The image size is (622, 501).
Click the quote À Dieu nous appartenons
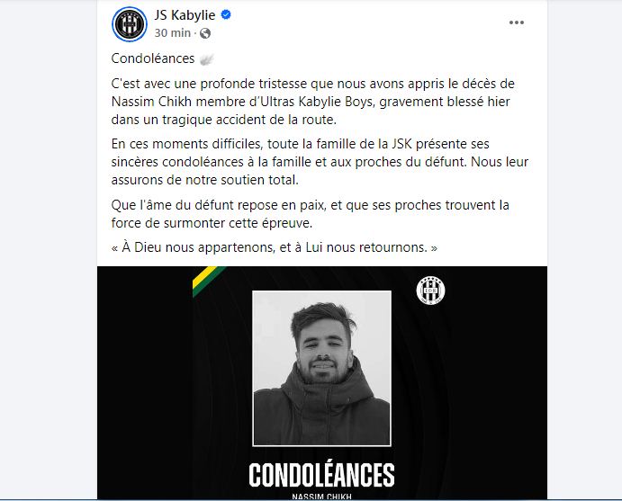pos(275,247)
